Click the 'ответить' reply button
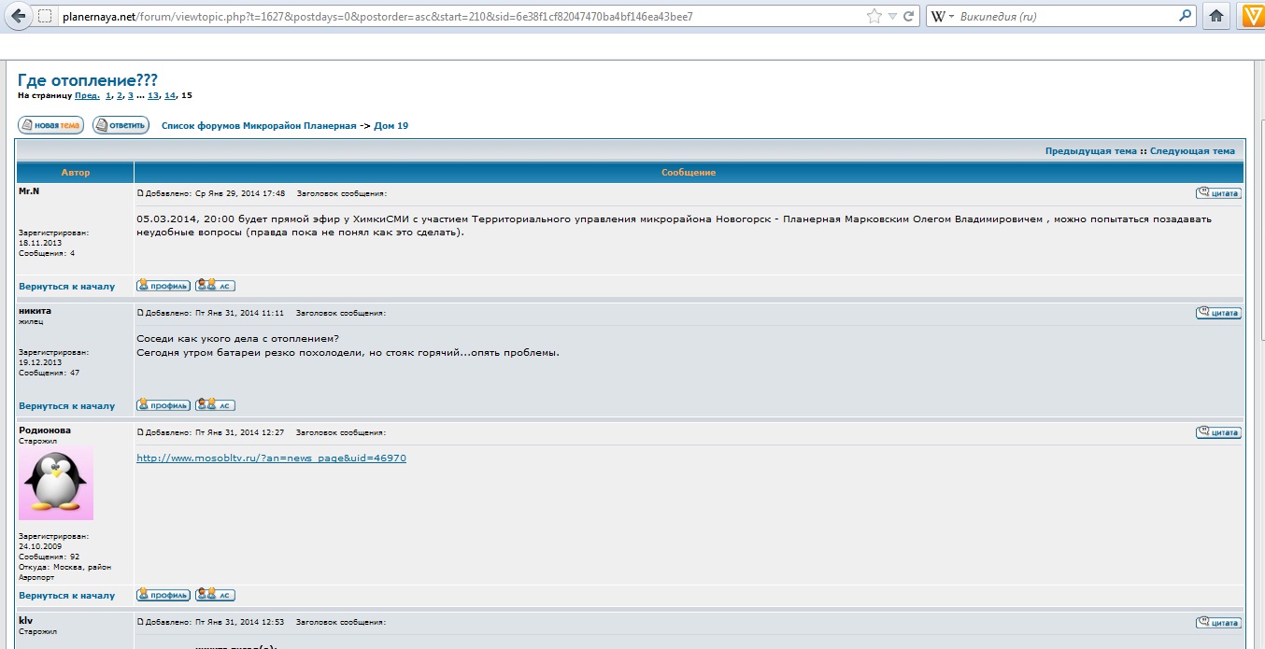 [x=121, y=125]
